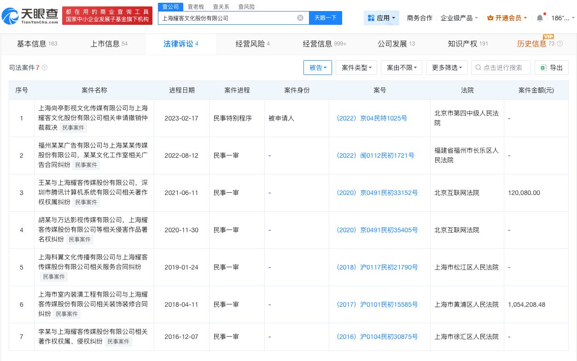
Task: Switch to the 查老板 search tab
Action: tap(196, 6)
